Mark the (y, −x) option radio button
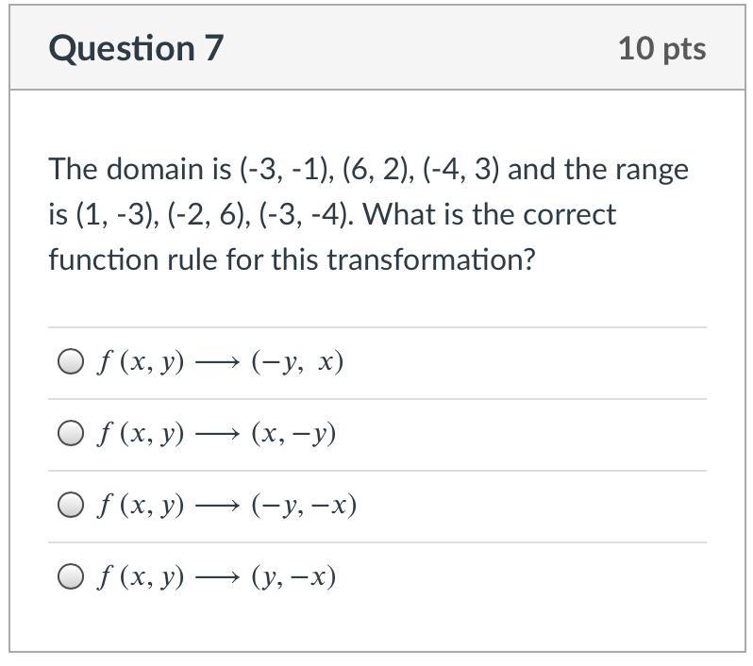The width and height of the screenshot is (753, 666). (71, 577)
